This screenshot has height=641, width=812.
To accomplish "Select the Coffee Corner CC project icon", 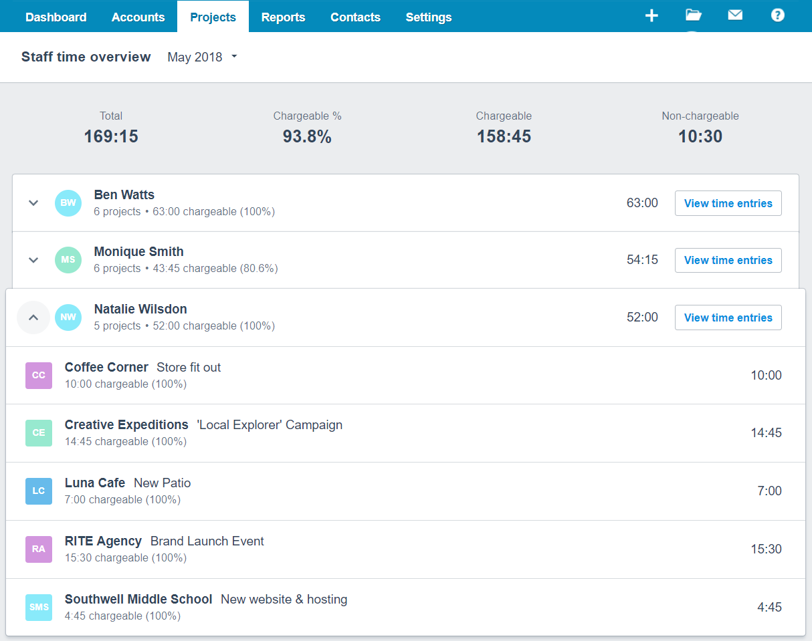I will [38, 375].
